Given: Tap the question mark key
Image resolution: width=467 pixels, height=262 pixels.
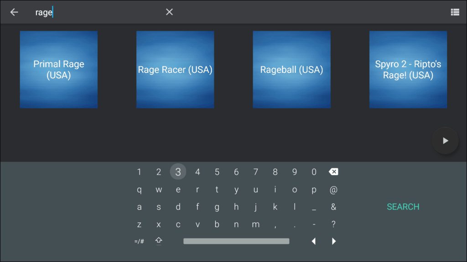Looking at the screenshot, I should [x=333, y=224].
